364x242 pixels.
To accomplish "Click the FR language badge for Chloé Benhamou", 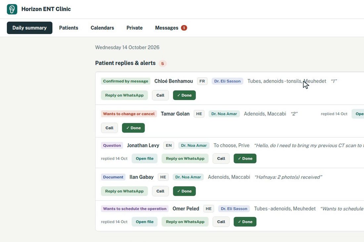I will tap(202, 81).
